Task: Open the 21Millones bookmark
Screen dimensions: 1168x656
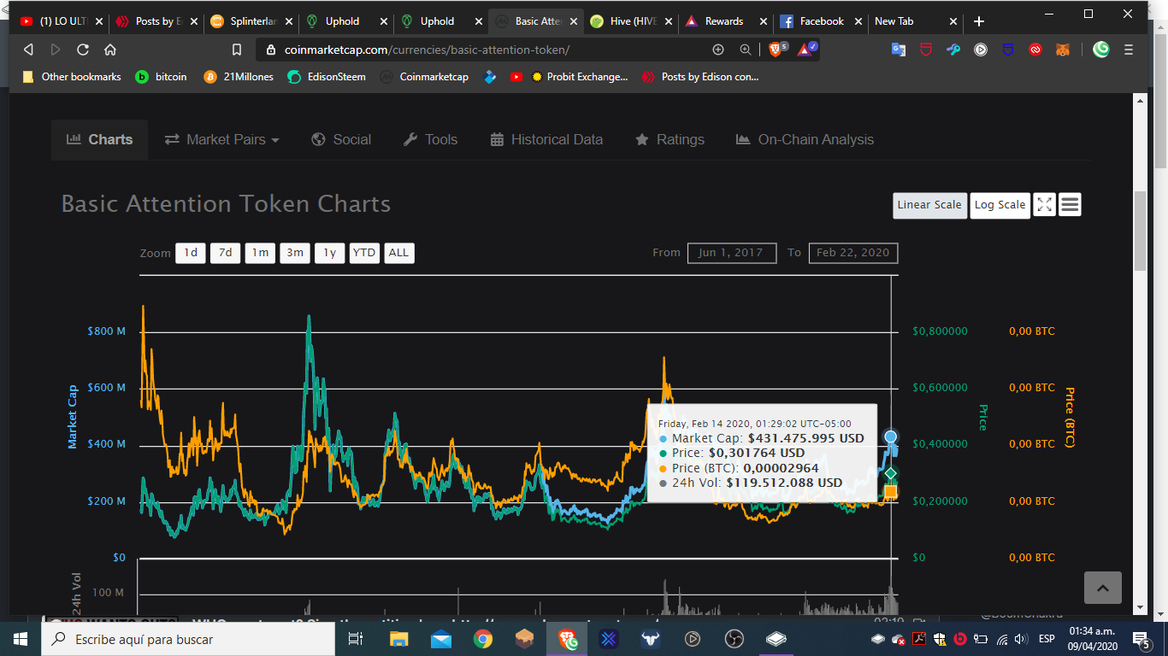Action: [239, 77]
